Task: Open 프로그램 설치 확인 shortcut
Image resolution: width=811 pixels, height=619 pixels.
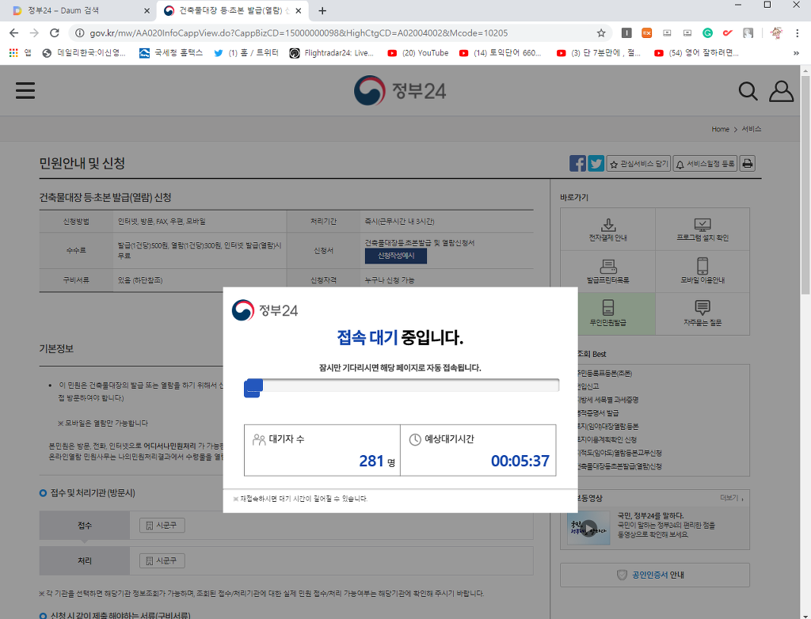Action: point(702,230)
